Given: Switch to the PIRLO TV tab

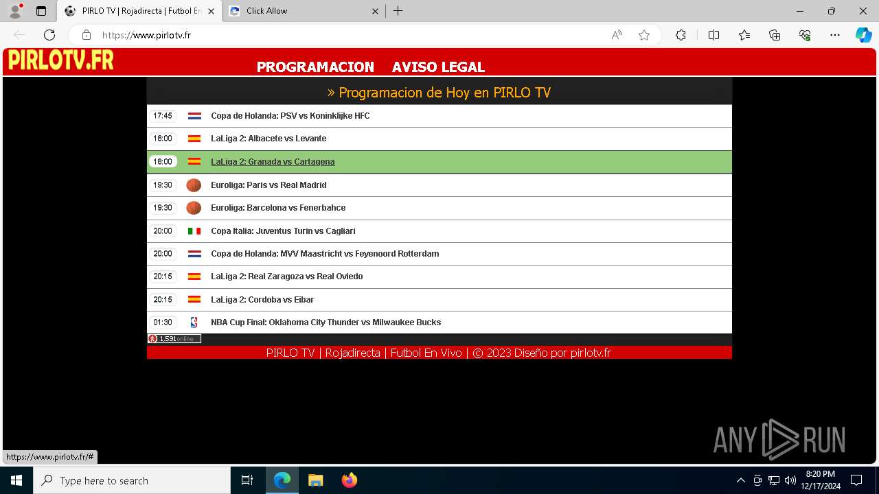Looking at the screenshot, I should tap(139, 11).
